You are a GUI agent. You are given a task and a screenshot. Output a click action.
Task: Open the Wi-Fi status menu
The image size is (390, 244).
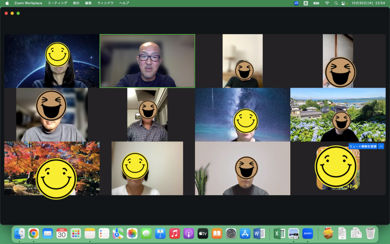[327, 3]
